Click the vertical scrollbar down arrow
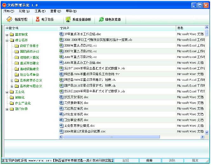 (207, 132)
